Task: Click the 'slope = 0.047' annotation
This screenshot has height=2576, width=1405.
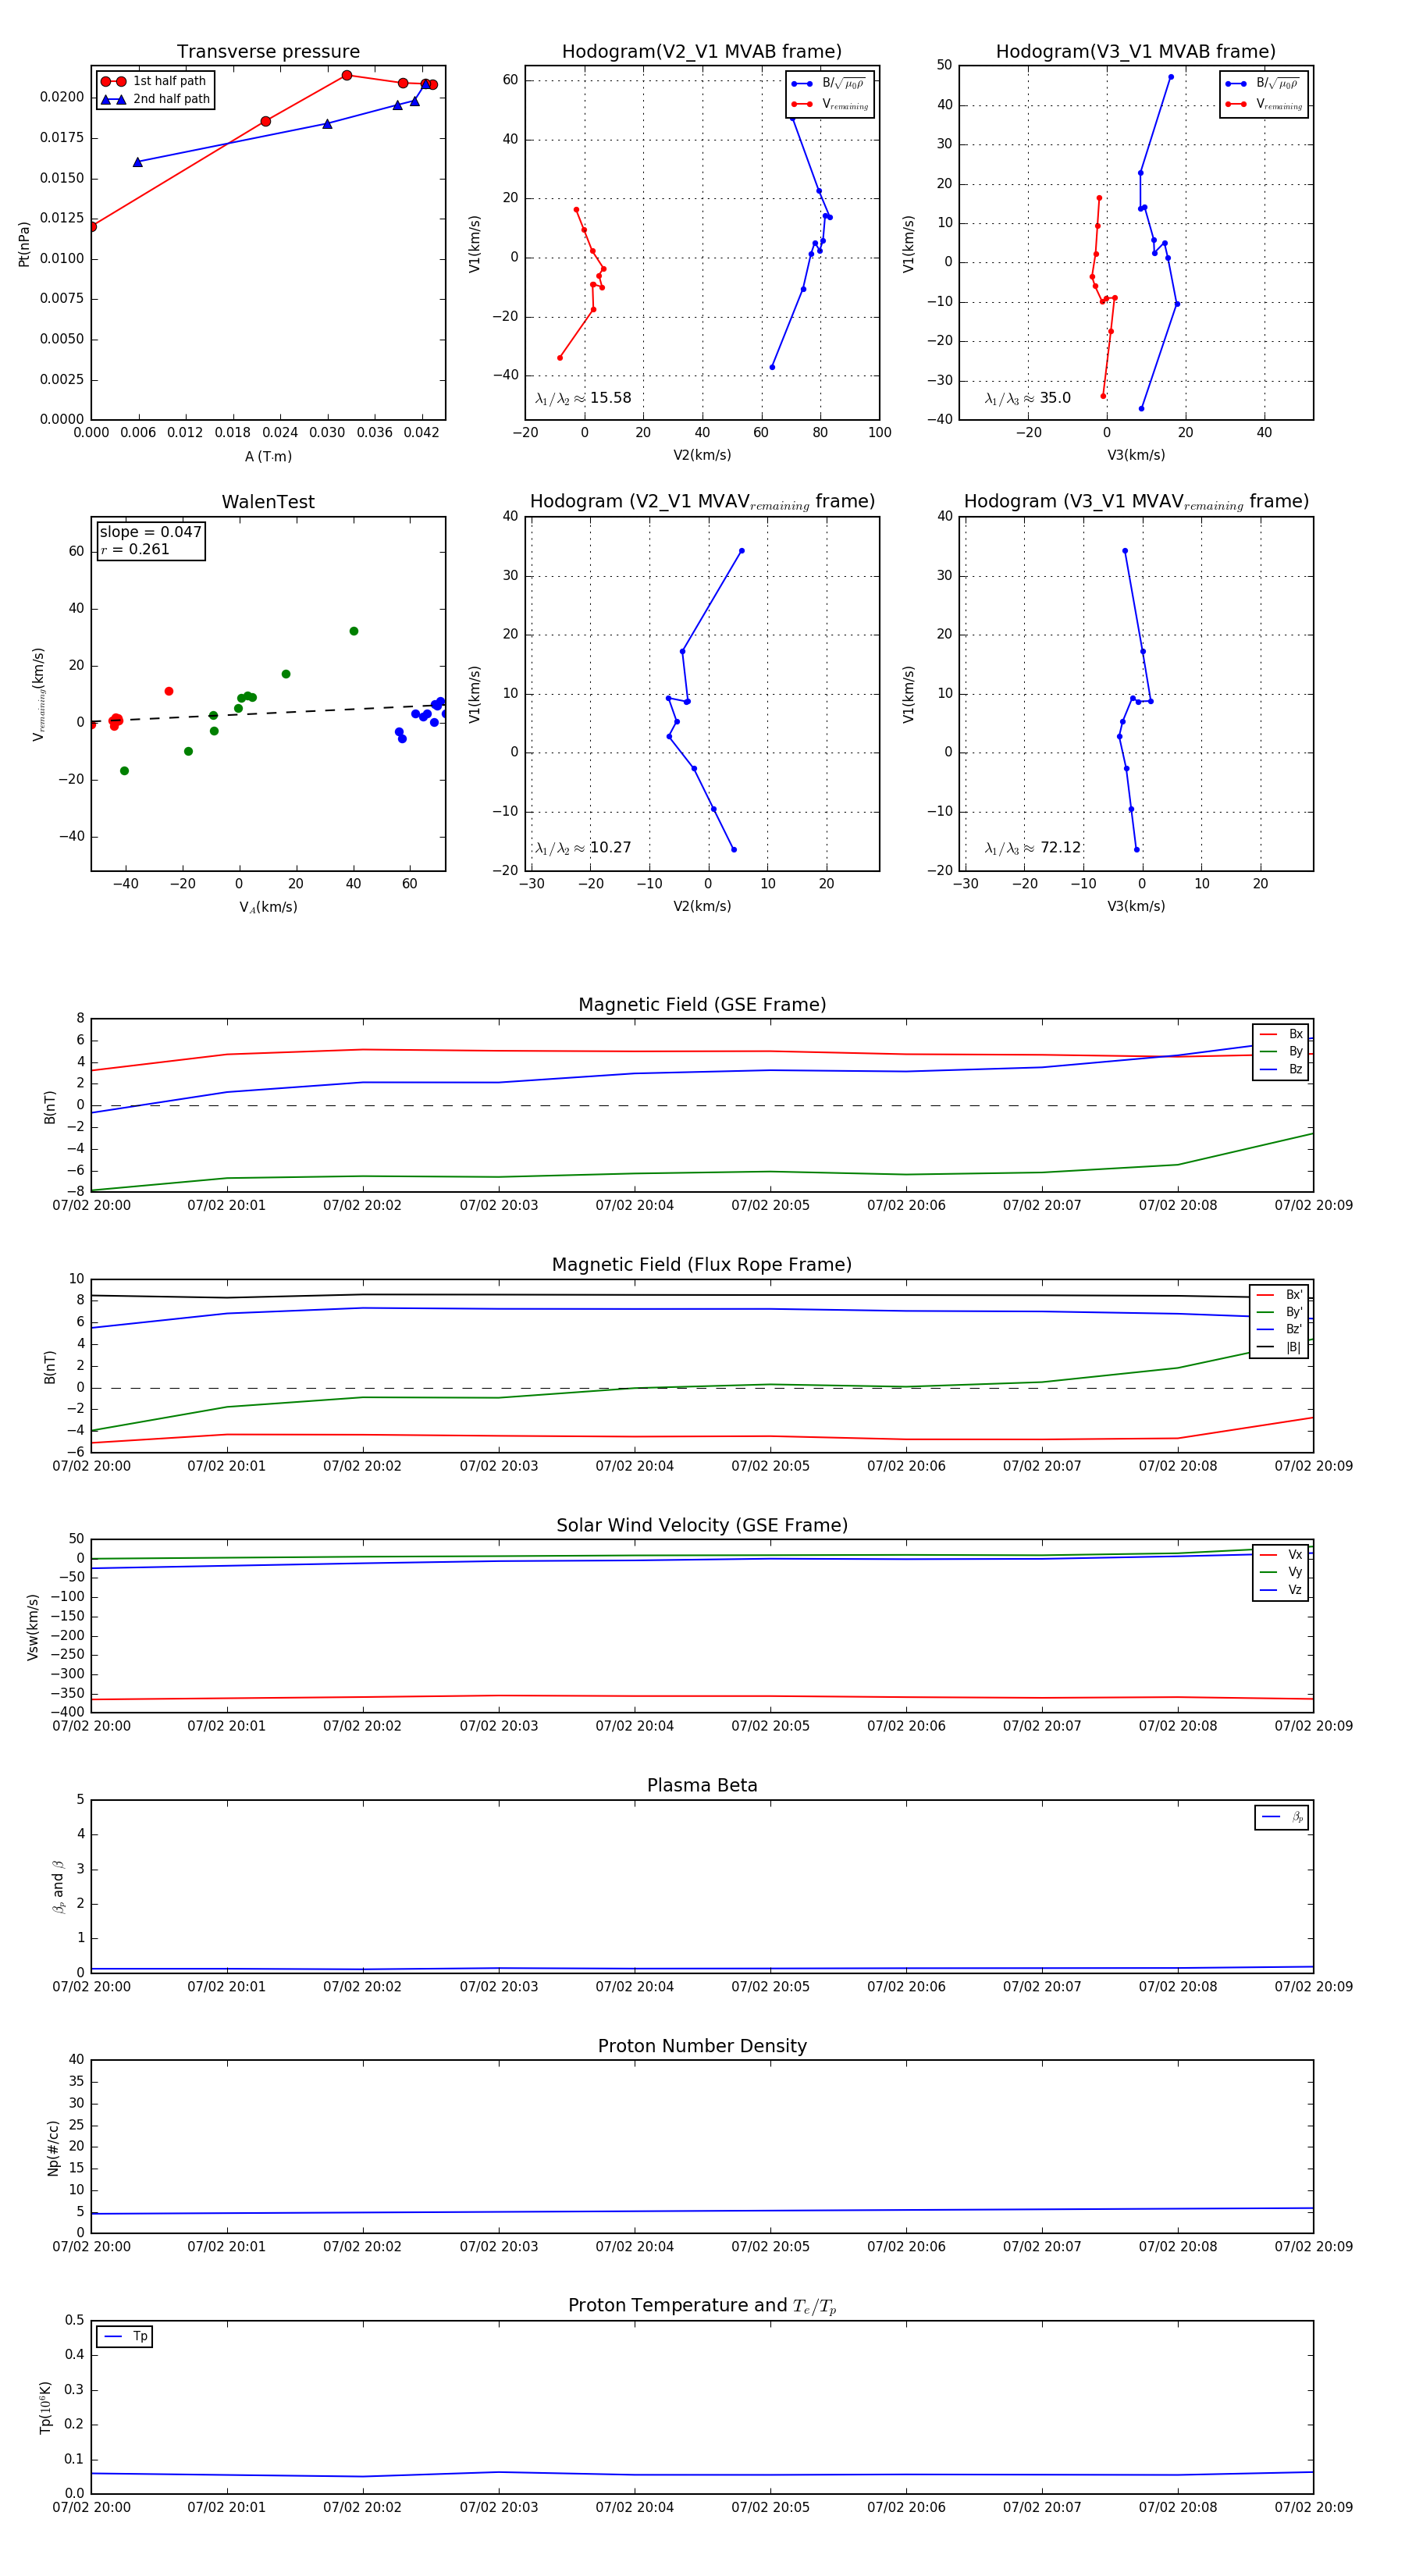Action: [x=150, y=532]
